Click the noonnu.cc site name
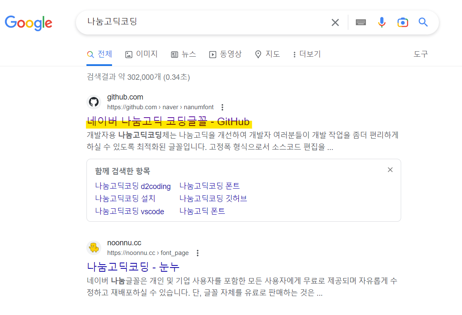Screen dimensions: 462x315 point(124,243)
